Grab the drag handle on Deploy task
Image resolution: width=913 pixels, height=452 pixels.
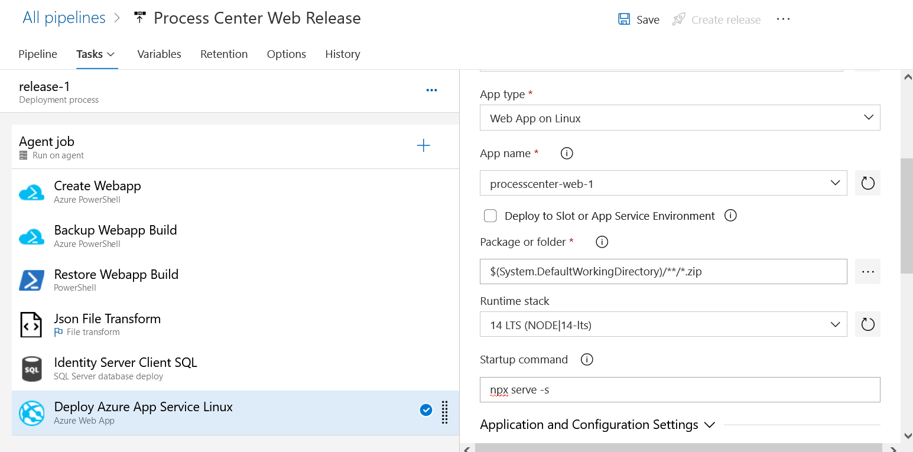coord(445,412)
